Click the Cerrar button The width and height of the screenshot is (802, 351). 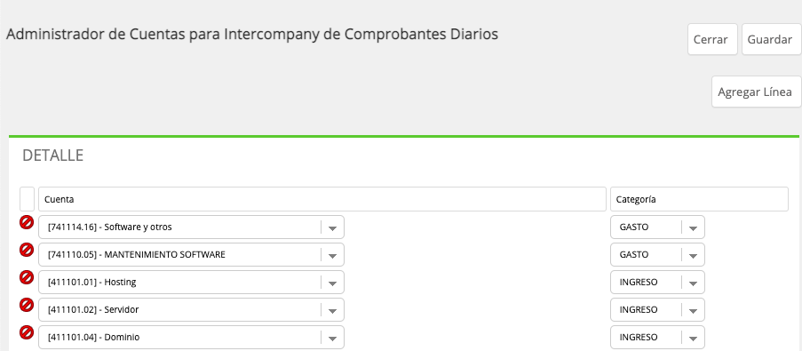click(x=712, y=39)
